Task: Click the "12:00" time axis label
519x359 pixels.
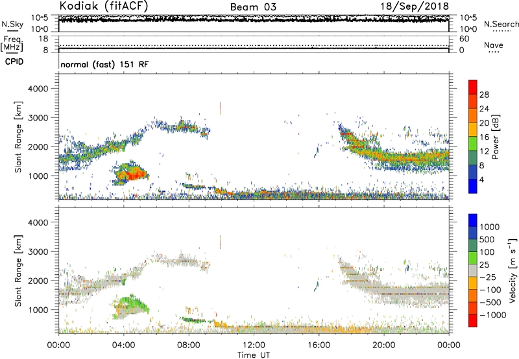Action: (254, 345)
